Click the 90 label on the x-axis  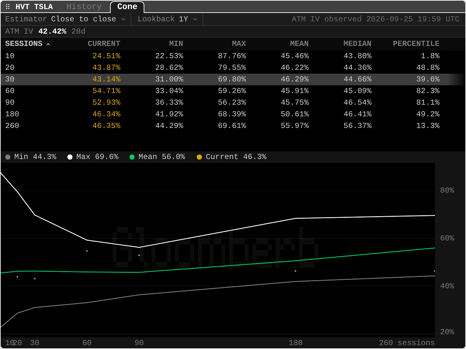pos(139,343)
